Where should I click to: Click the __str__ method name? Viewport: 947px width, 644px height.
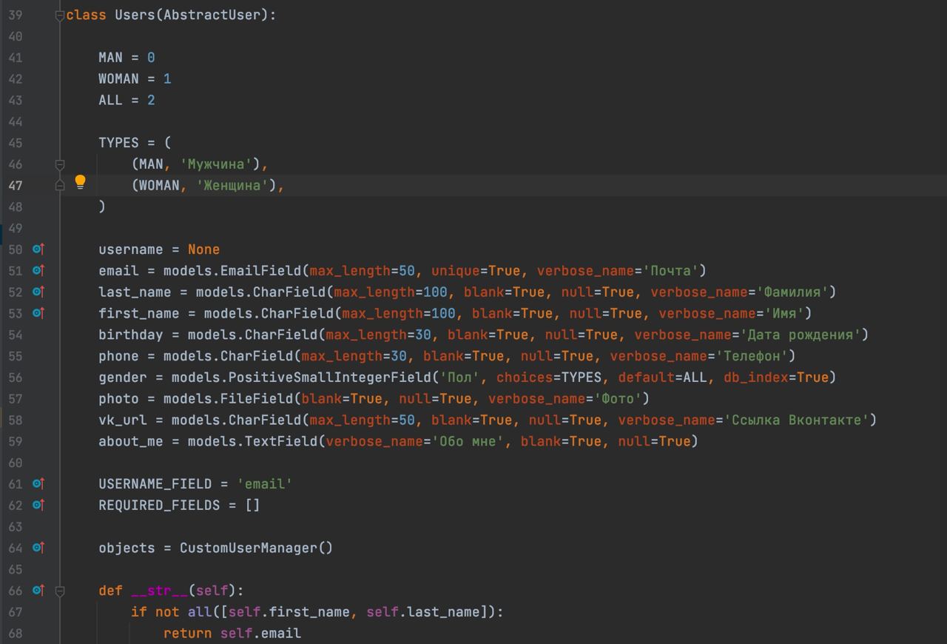point(159,591)
